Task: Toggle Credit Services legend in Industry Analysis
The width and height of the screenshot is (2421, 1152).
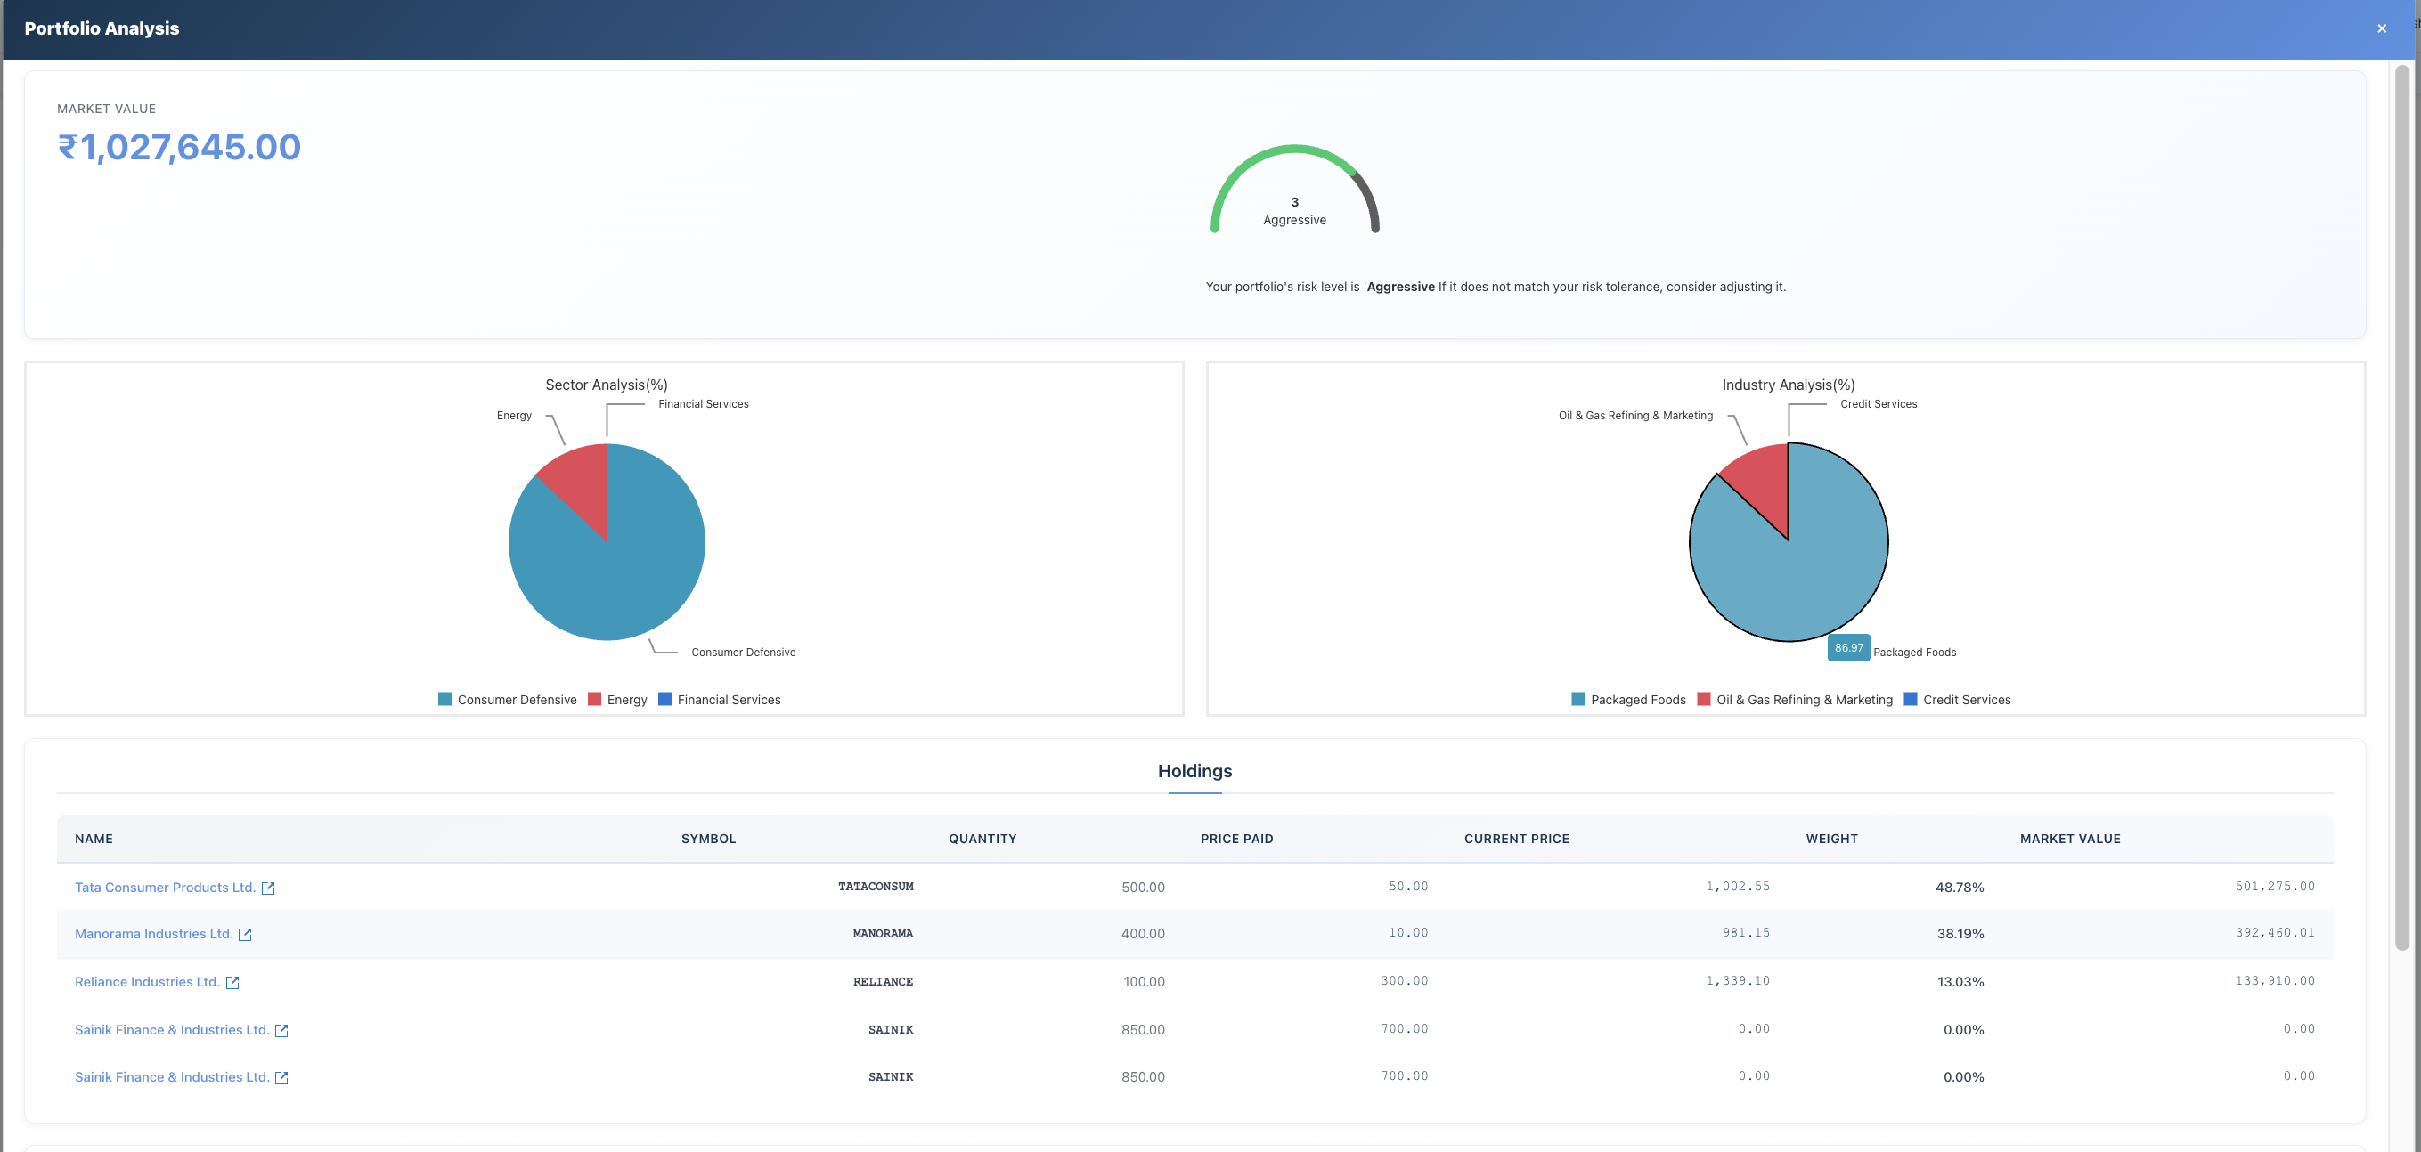Action: (x=1958, y=699)
